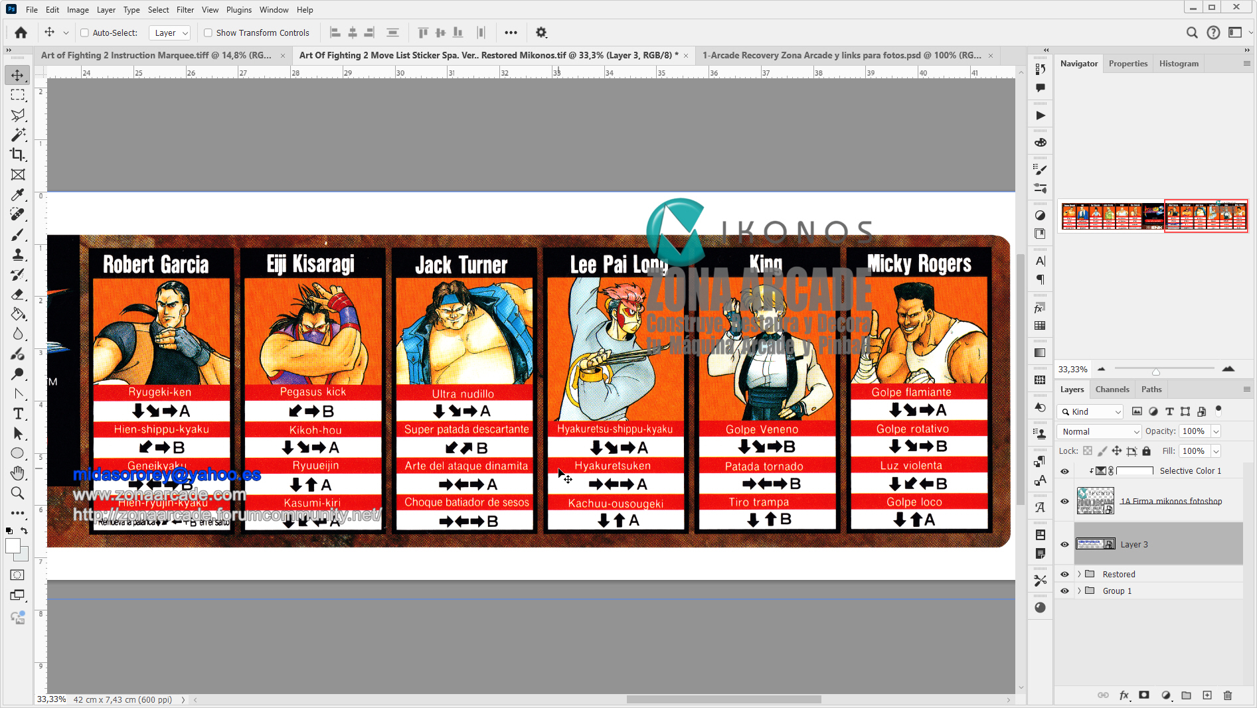Select the Rectangular Marquee tool
The image size is (1257, 708).
click(x=18, y=95)
